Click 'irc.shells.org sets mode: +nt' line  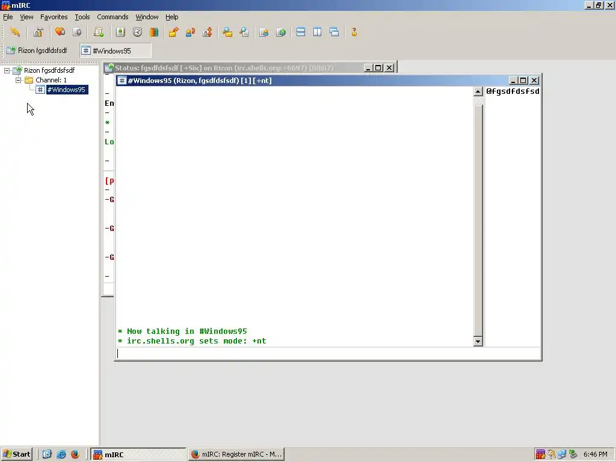[192, 341]
